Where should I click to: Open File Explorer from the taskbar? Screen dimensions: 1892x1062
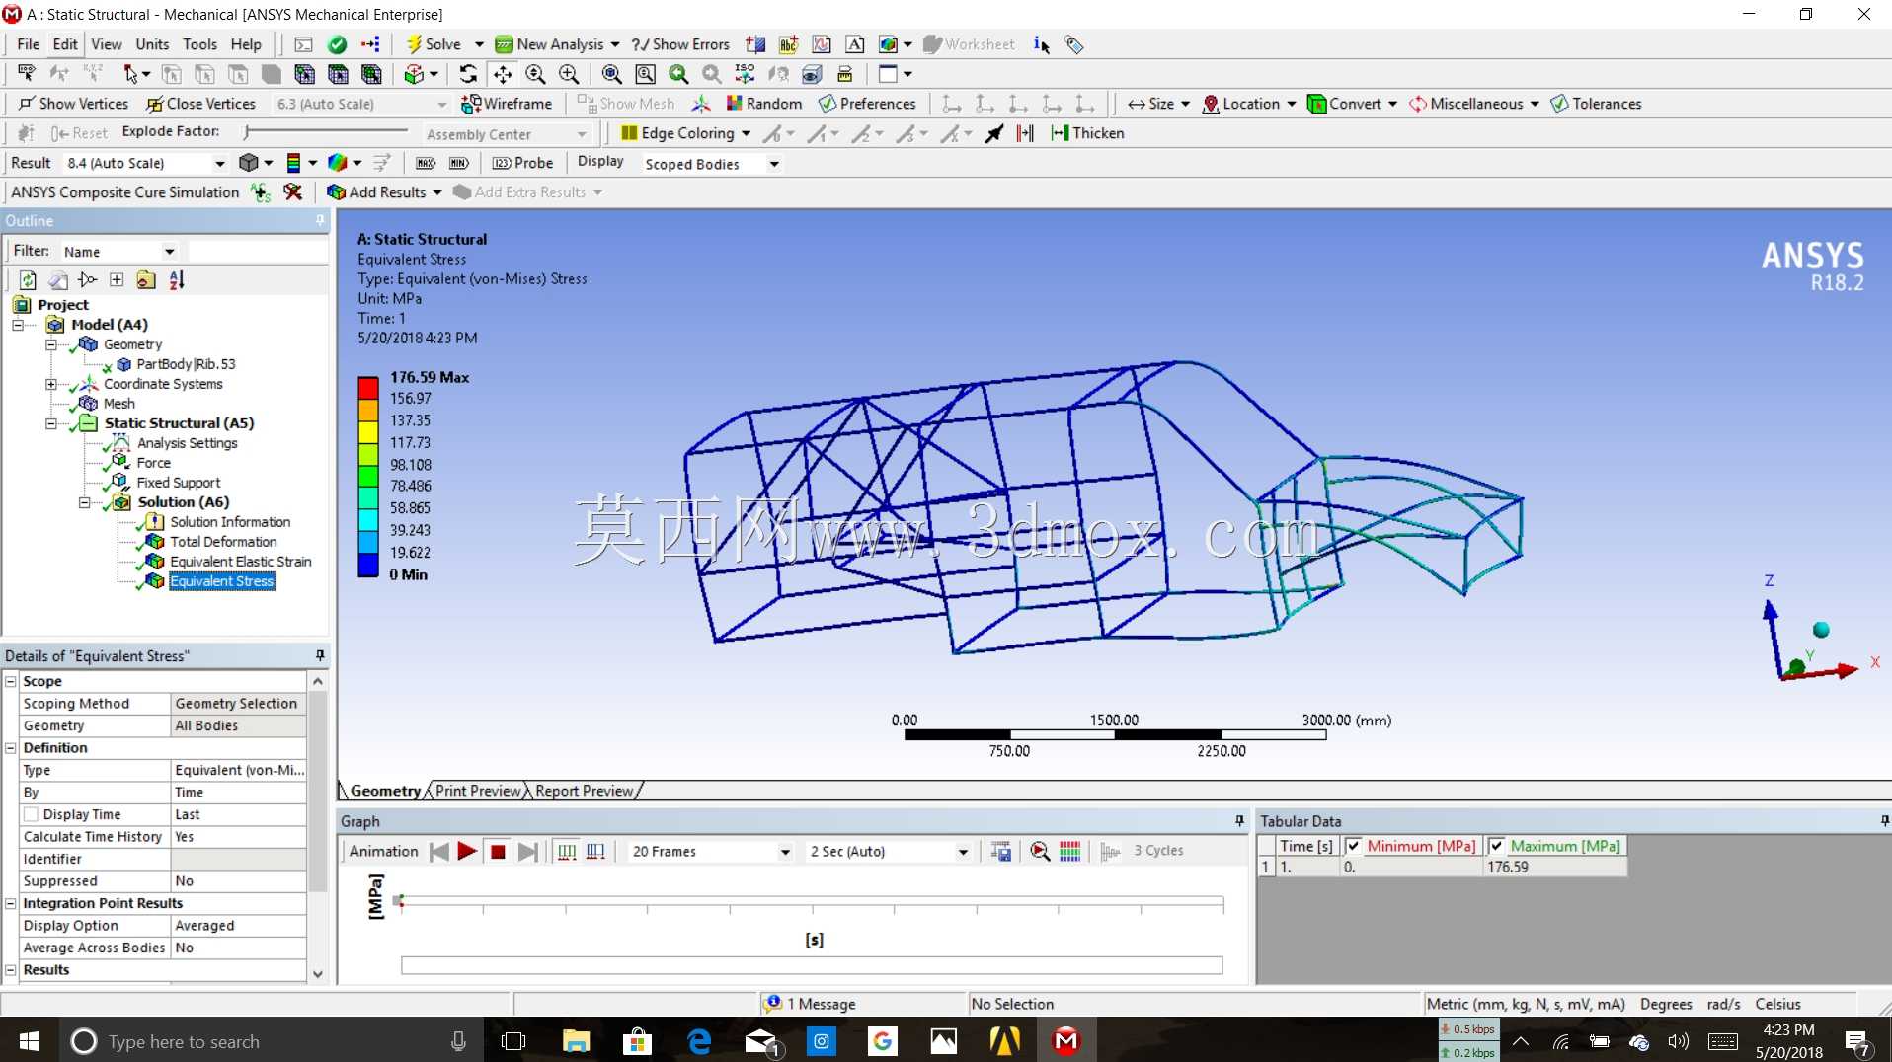pos(576,1041)
